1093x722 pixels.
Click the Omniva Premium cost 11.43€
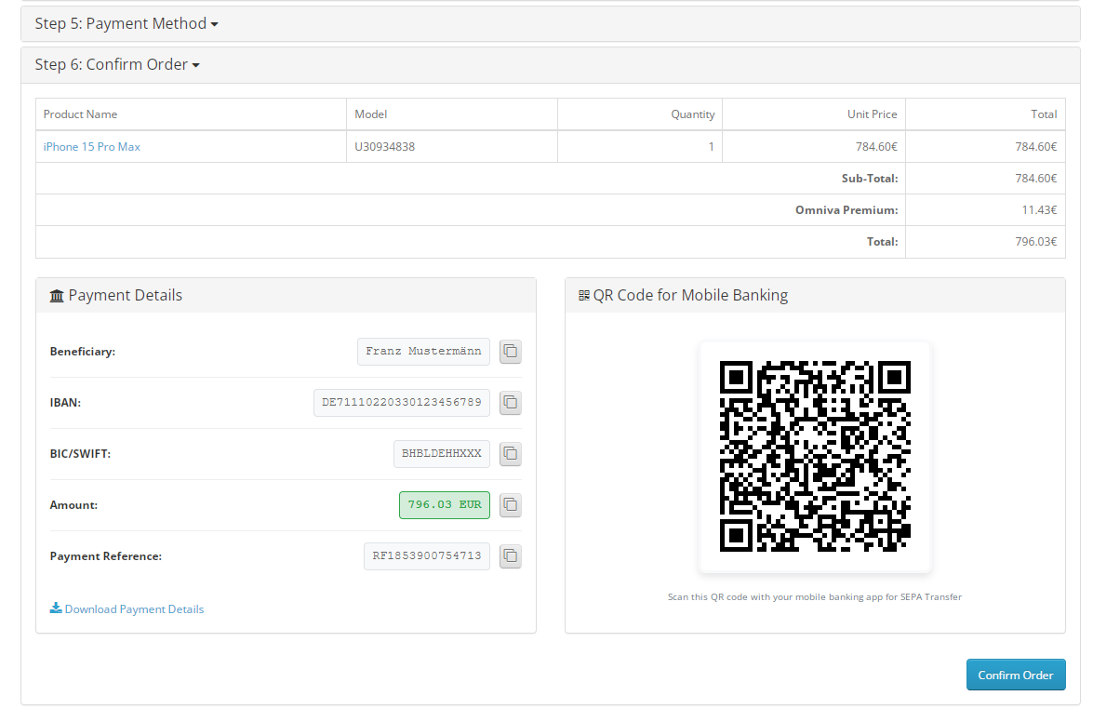pyautogui.click(x=1039, y=210)
